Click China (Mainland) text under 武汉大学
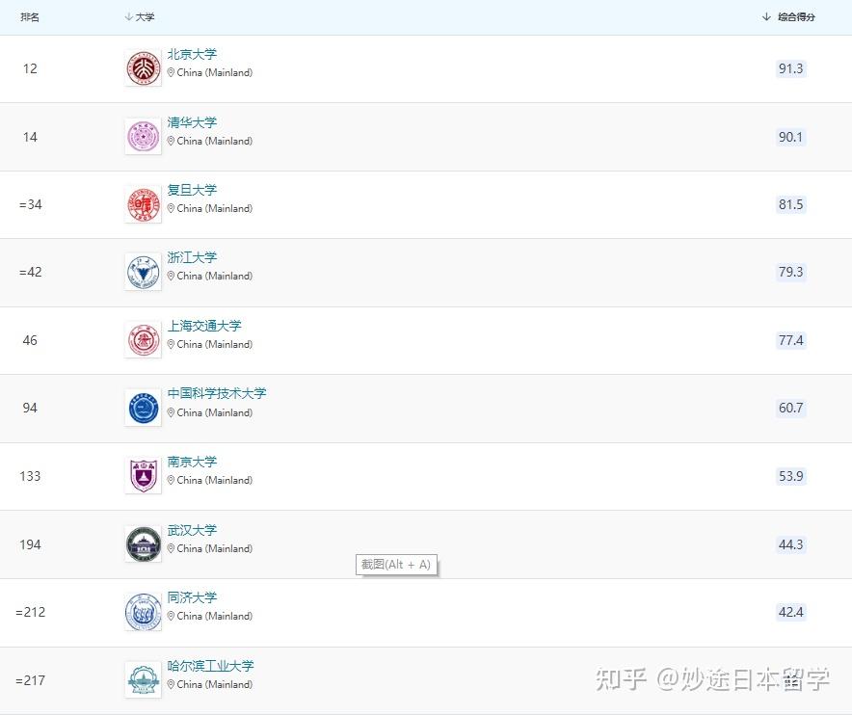The height and width of the screenshot is (715, 852). (215, 548)
